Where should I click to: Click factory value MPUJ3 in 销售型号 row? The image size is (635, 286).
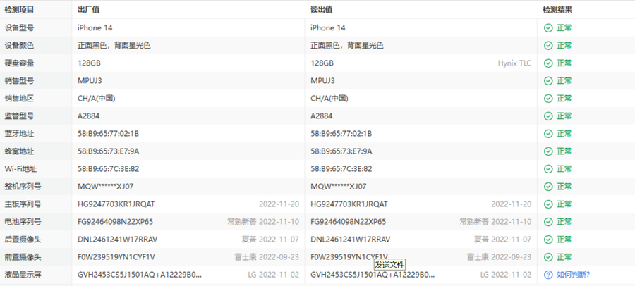90,81
